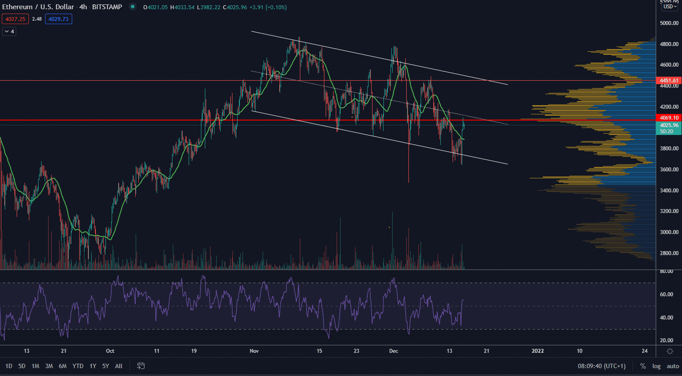Click the 4451.61 price axis label
This screenshot has height=376, width=682.
[669, 81]
